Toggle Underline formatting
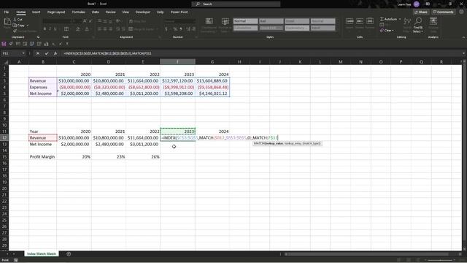 pyautogui.click(x=55, y=29)
